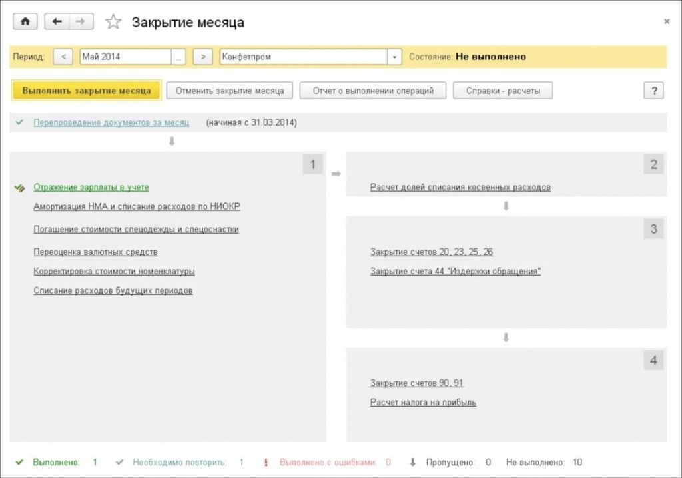682x478 pixels.
Task: Click green checkmark in Выполнено legend
Action: [x=19, y=462]
